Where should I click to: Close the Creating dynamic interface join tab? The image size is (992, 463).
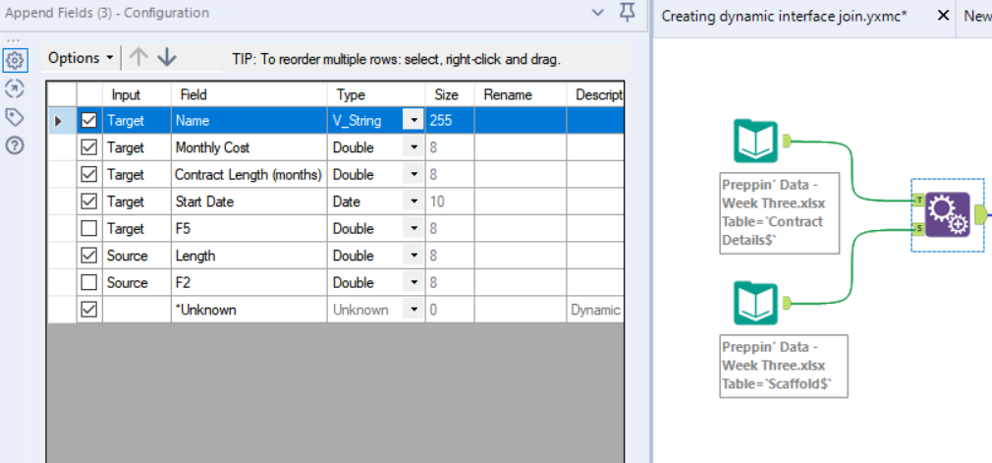point(942,16)
